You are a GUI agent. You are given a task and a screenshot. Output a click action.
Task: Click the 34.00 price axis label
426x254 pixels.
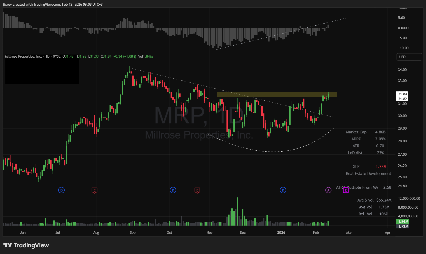click(402, 70)
